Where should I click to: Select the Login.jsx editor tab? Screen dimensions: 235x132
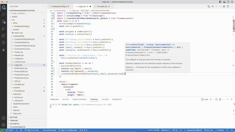82,7
